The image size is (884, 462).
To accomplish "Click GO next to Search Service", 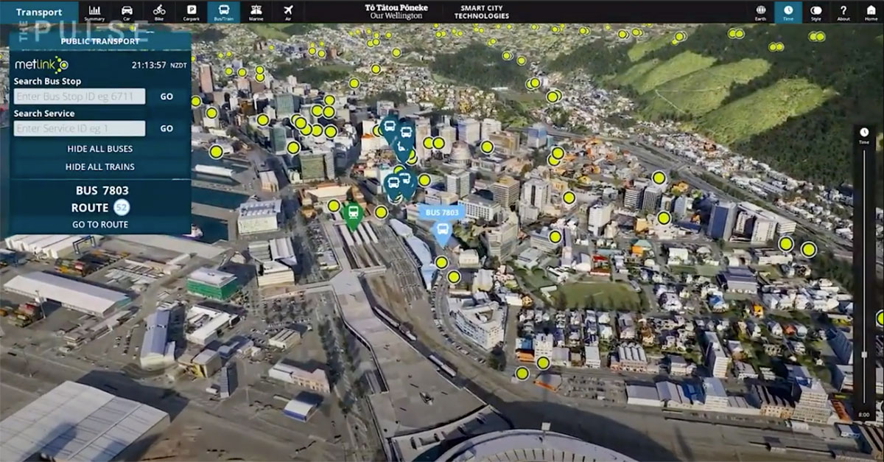I will click(x=167, y=128).
